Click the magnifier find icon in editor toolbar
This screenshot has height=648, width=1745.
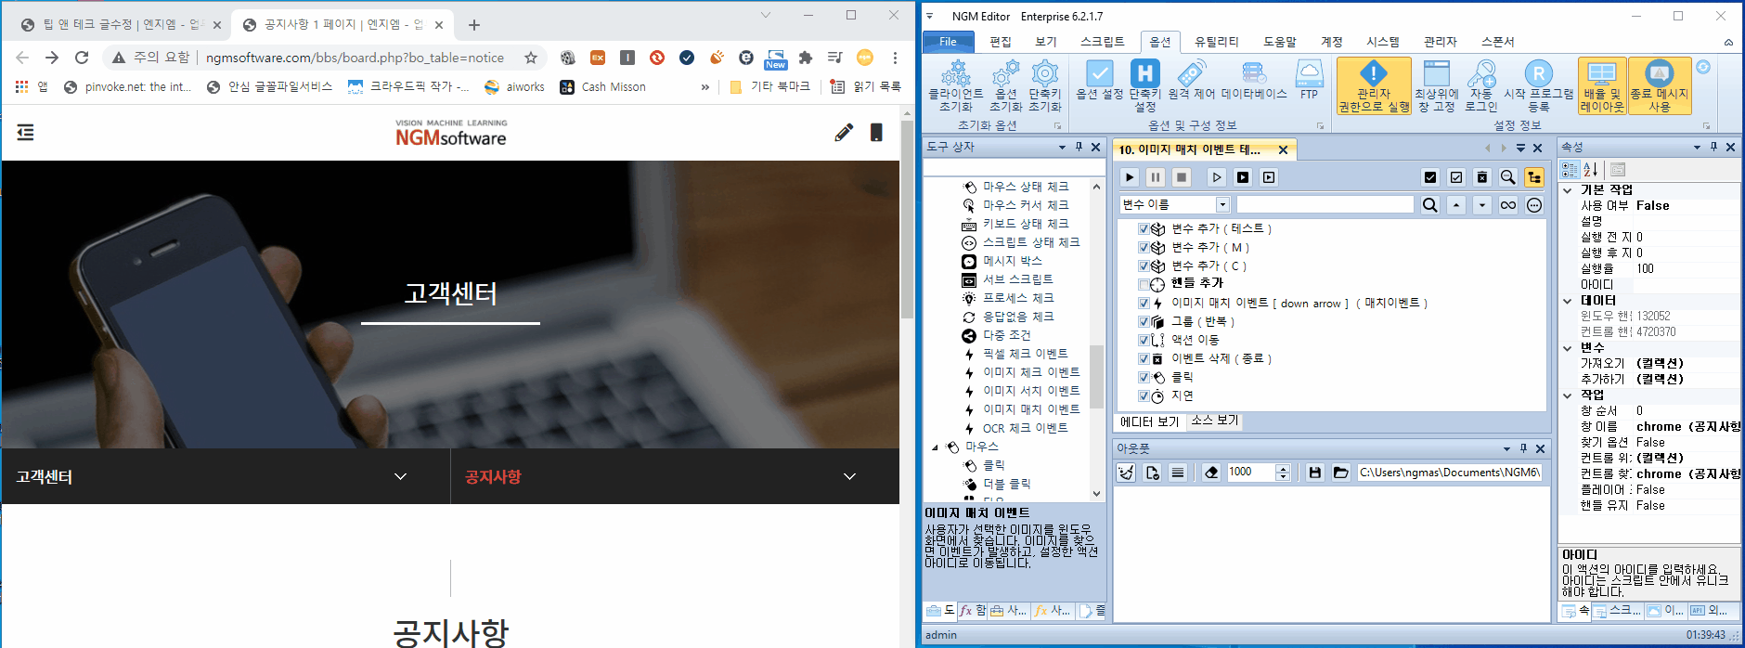pyautogui.click(x=1508, y=177)
